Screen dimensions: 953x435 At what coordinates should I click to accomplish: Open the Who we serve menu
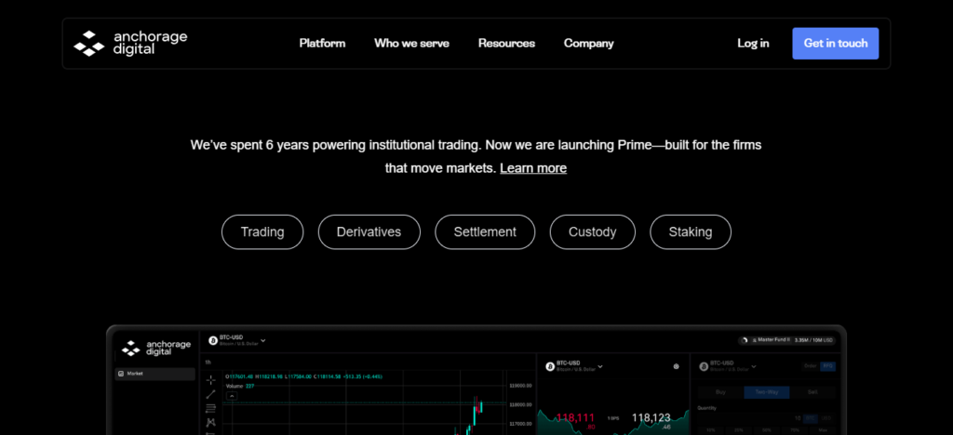tap(411, 43)
